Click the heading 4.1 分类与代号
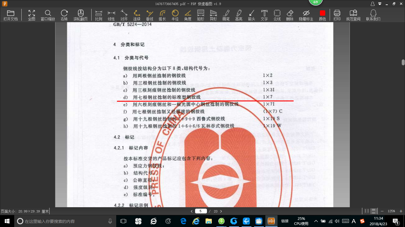Viewport: 405px width, 227px height. click(x=131, y=58)
